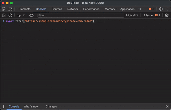Viewport: 171px width, 110px height.
Task: Open the What's new drawer tab
Action: 31,106
